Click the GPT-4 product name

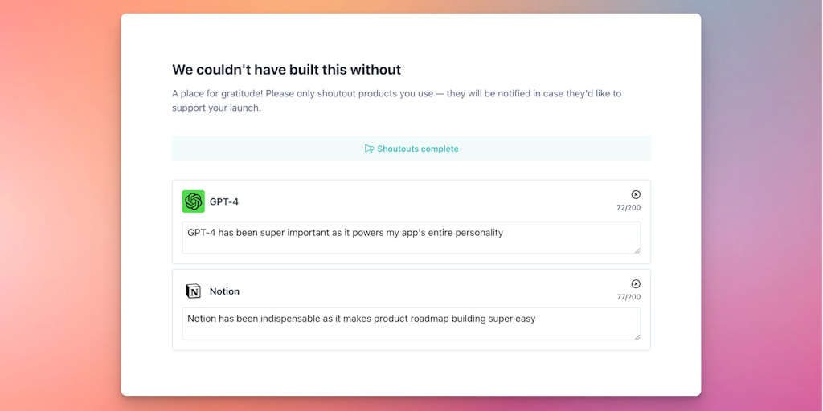click(224, 201)
